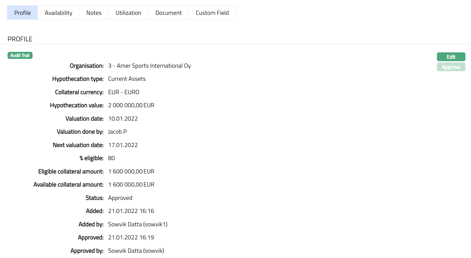The height and width of the screenshot is (258, 471).
Task: Click added-by name Sowvik Datta (sowvik1)
Action: (138, 225)
